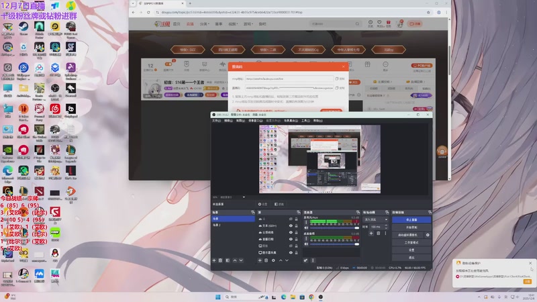Screen dimensions: 537x302
Task: Open Douyu followed channels heart icon
Action: click(379, 23)
